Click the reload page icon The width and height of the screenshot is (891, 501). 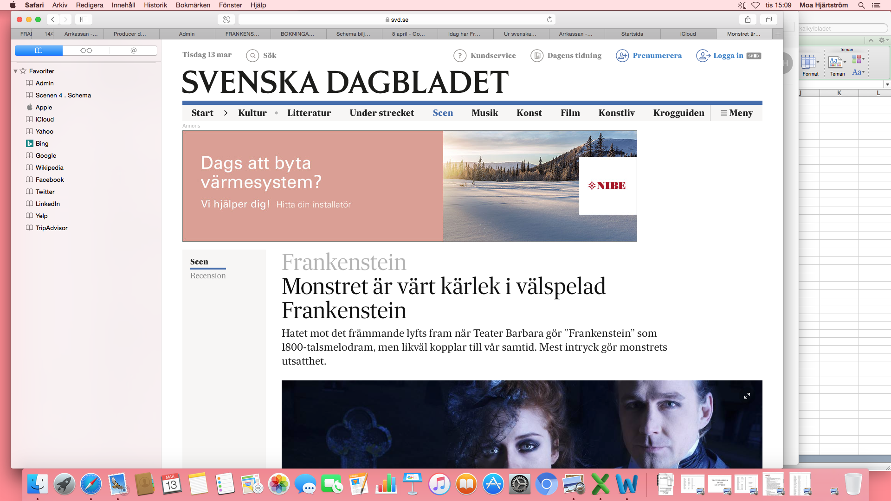click(549, 19)
